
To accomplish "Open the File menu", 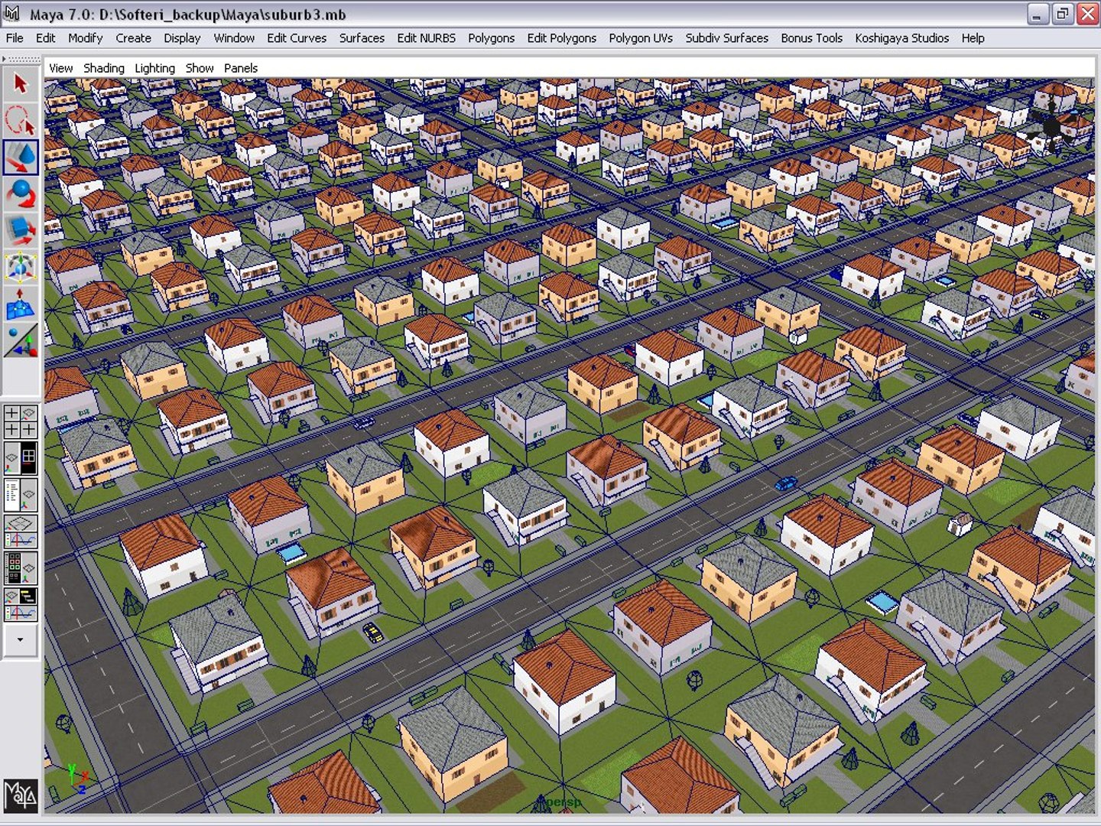I will [15, 38].
